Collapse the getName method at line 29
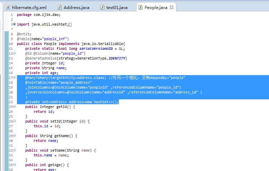Screen dimensions: 269x171 pyautogui.click(x=15, y=136)
